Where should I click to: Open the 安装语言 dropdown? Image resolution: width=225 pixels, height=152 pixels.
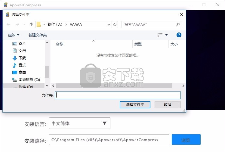point(80,123)
